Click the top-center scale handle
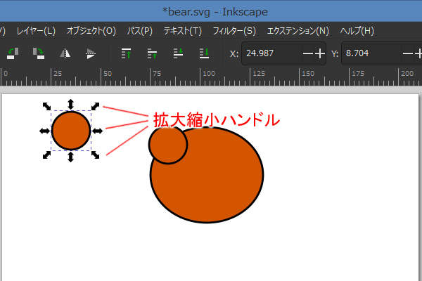Viewport: 422px width, 281px height. click(x=70, y=104)
